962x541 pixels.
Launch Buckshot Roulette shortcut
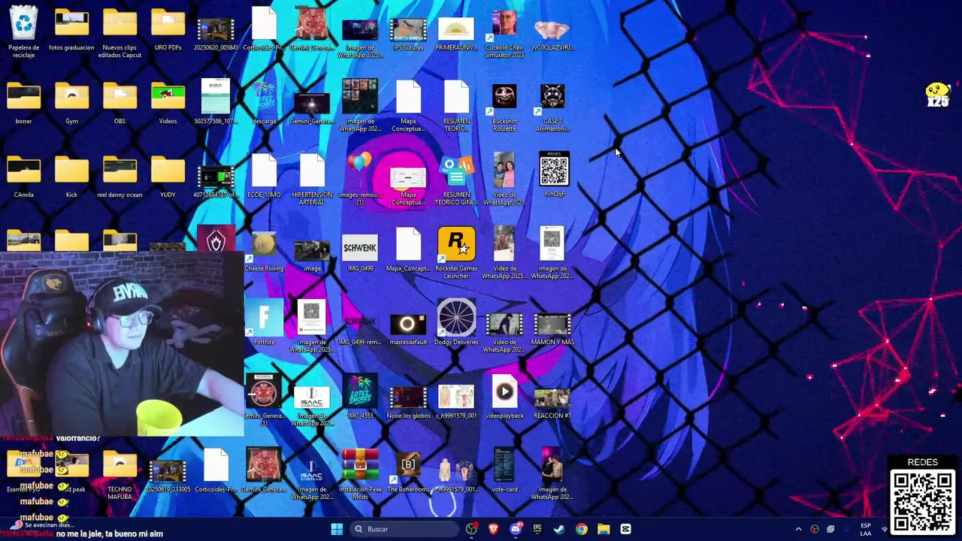click(504, 105)
